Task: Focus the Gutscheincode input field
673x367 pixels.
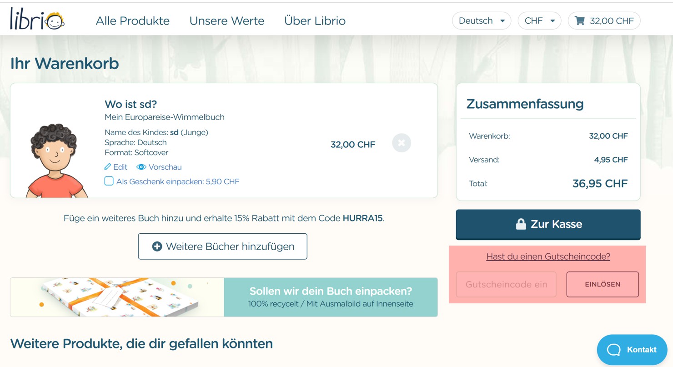Action: 506,284
